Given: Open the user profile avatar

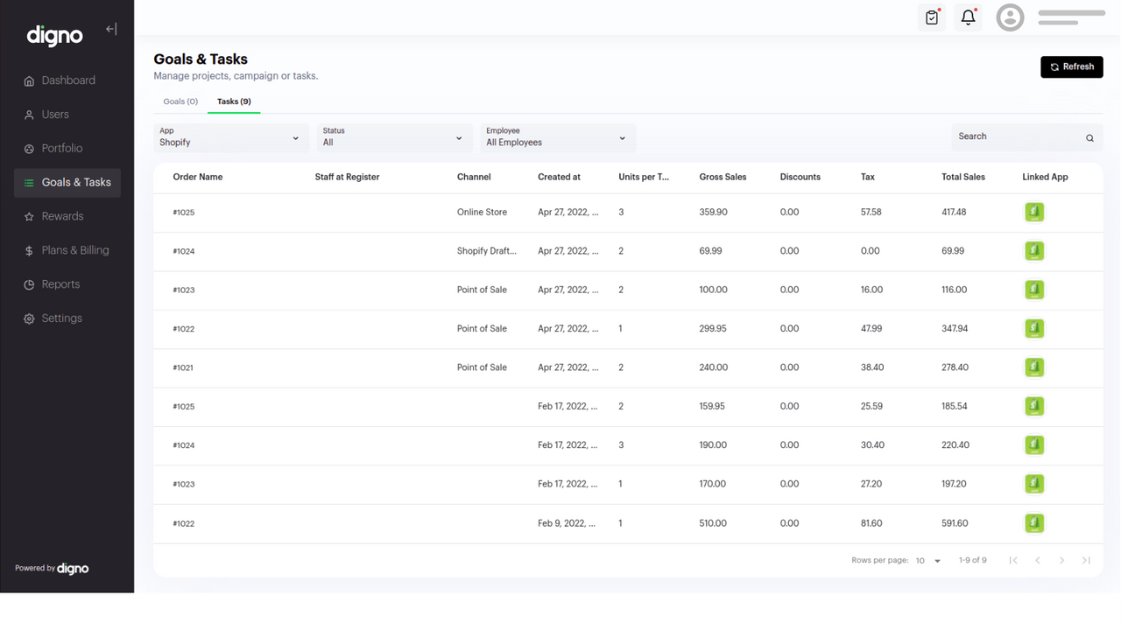Looking at the screenshot, I should [x=1010, y=17].
